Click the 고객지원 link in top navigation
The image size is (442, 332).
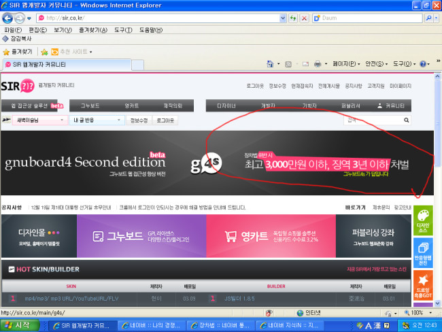tap(376, 86)
